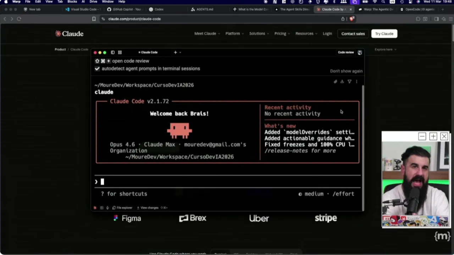
Task: Switch to the Visual Studio Code browser tab
Action: (x=83, y=9)
